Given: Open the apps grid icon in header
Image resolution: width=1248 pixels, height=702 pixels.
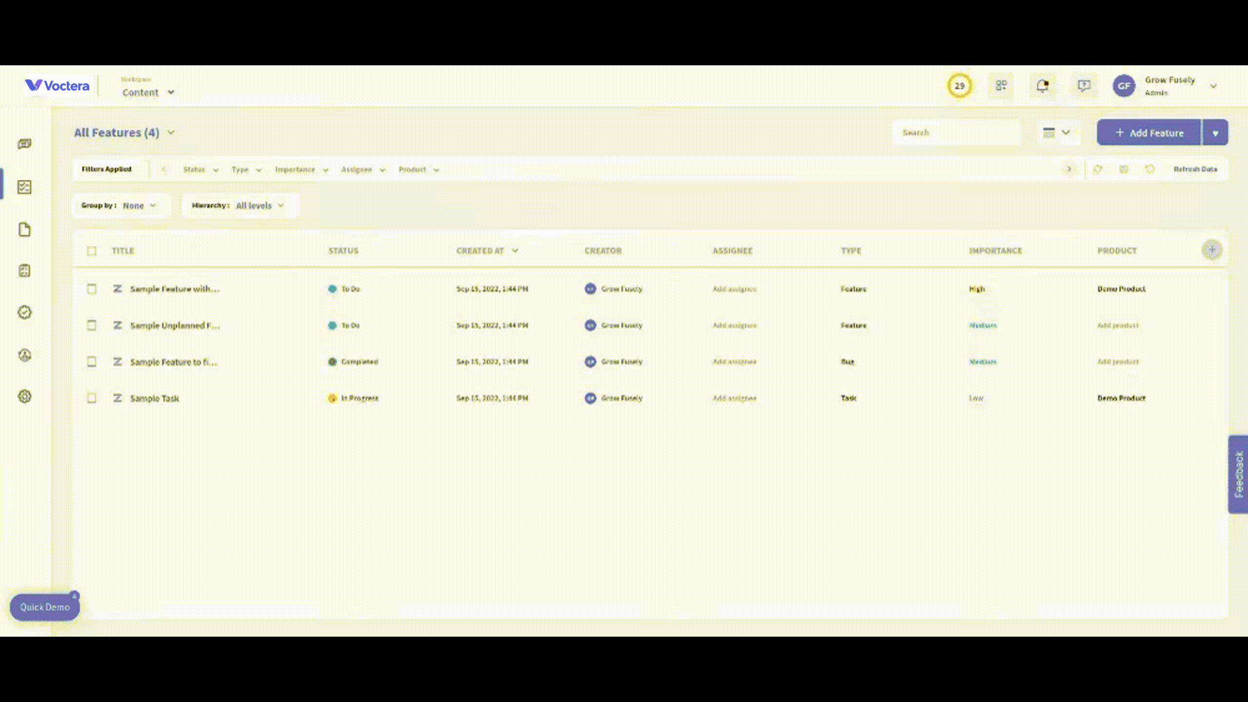Looking at the screenshot, I should pyautogui.click(x=1001, y=86).
